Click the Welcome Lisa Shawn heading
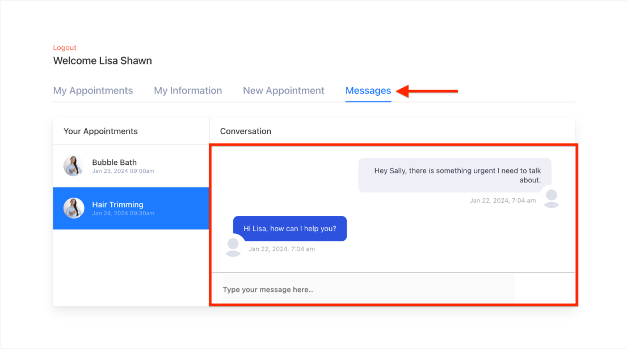The height and width of the screenshot is (349, 627). pos(102,61)
